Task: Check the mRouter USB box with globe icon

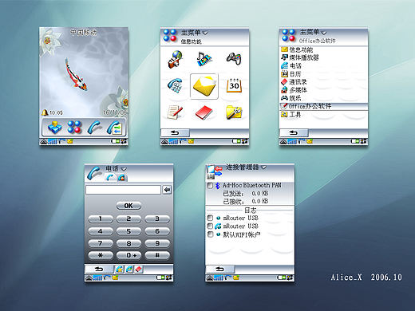Action: pyautogui.click(x=210, y=218)
